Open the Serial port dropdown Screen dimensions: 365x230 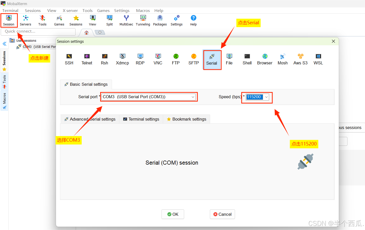pos(149,97)
